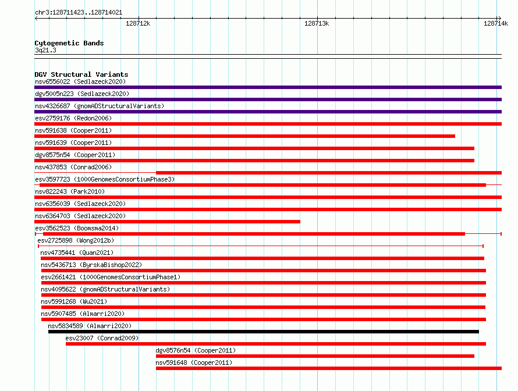The height and width of the screenshot is (391, 518).
Task: Open nsv6356039 (Sedlazeck2020) entry
Action: coord(80,204)
